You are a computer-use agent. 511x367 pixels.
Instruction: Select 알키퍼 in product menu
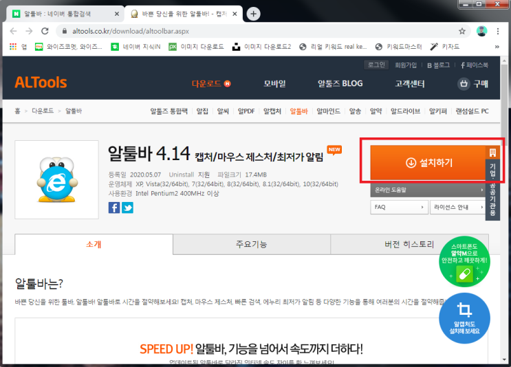[x=437, y=111]
